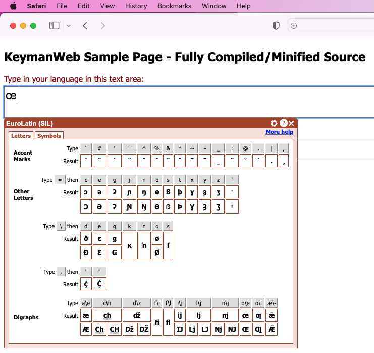The image size is (374, 353).
Task: Insert the capital Ǣ macron digraph
Action: click(272, 329)
